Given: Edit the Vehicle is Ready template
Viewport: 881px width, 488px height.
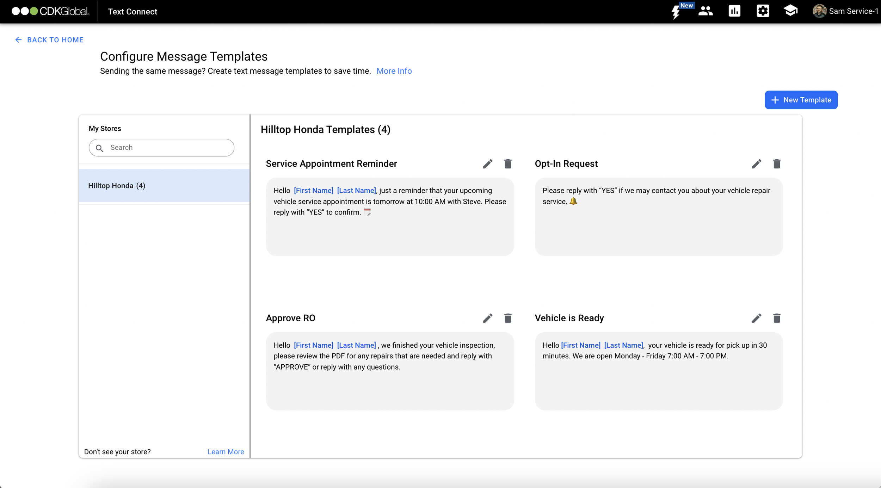Looking at the screenshot, I should click(756, 318).
